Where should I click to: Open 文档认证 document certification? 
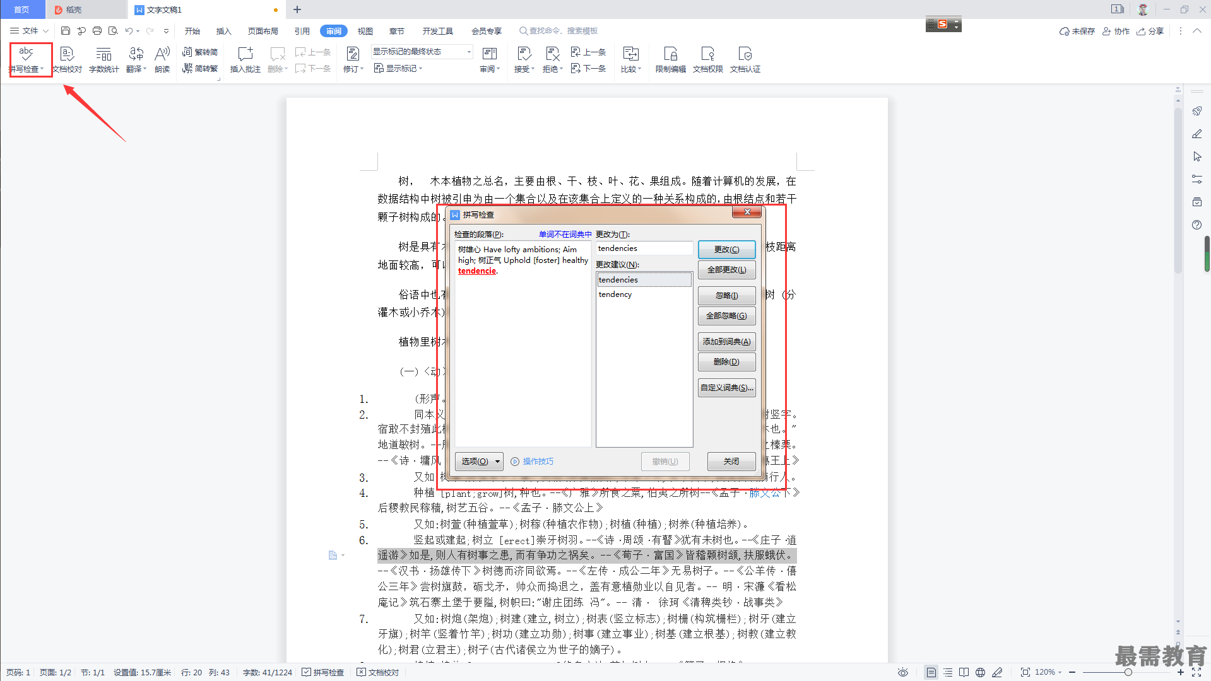click(745, 59)
